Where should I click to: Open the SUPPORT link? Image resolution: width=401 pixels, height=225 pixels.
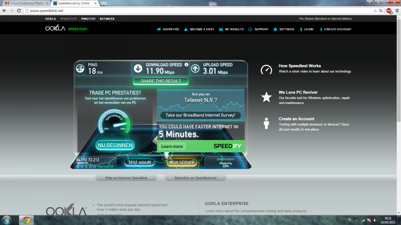(x=261, y=29)
